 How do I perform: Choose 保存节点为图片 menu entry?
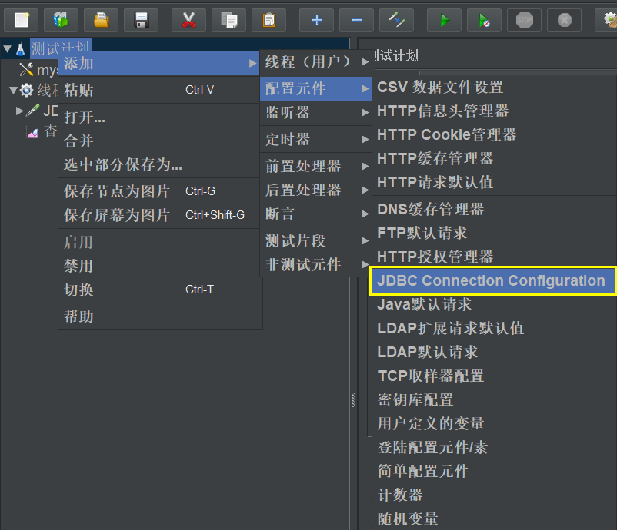pos(160,191)
